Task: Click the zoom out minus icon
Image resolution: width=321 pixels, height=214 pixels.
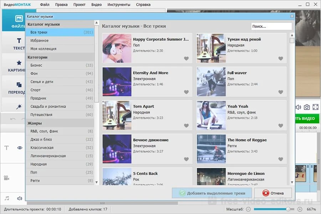Action: pyautogui.click(x=248, y=209)
